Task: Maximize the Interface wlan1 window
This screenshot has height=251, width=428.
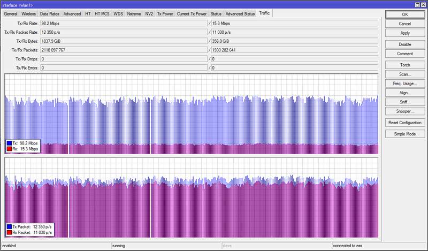Action: click(x=418, y=5)
